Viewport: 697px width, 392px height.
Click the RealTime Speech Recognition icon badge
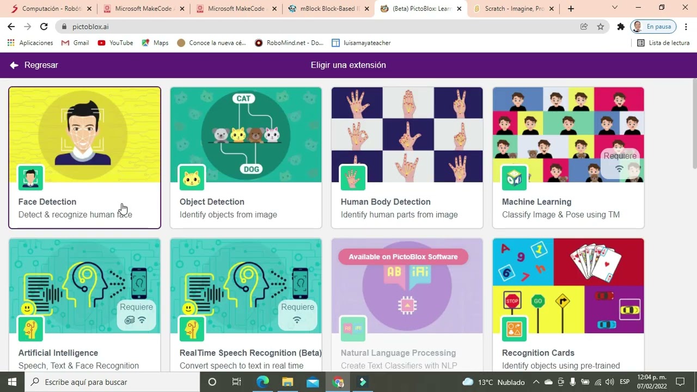(x=192, y=329)
